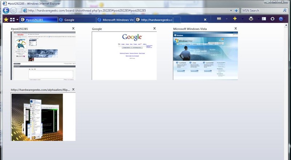Expand the address bar history dropdown
Screen dimensions: 291x160
pyautogui.click(x=231, y=11)
